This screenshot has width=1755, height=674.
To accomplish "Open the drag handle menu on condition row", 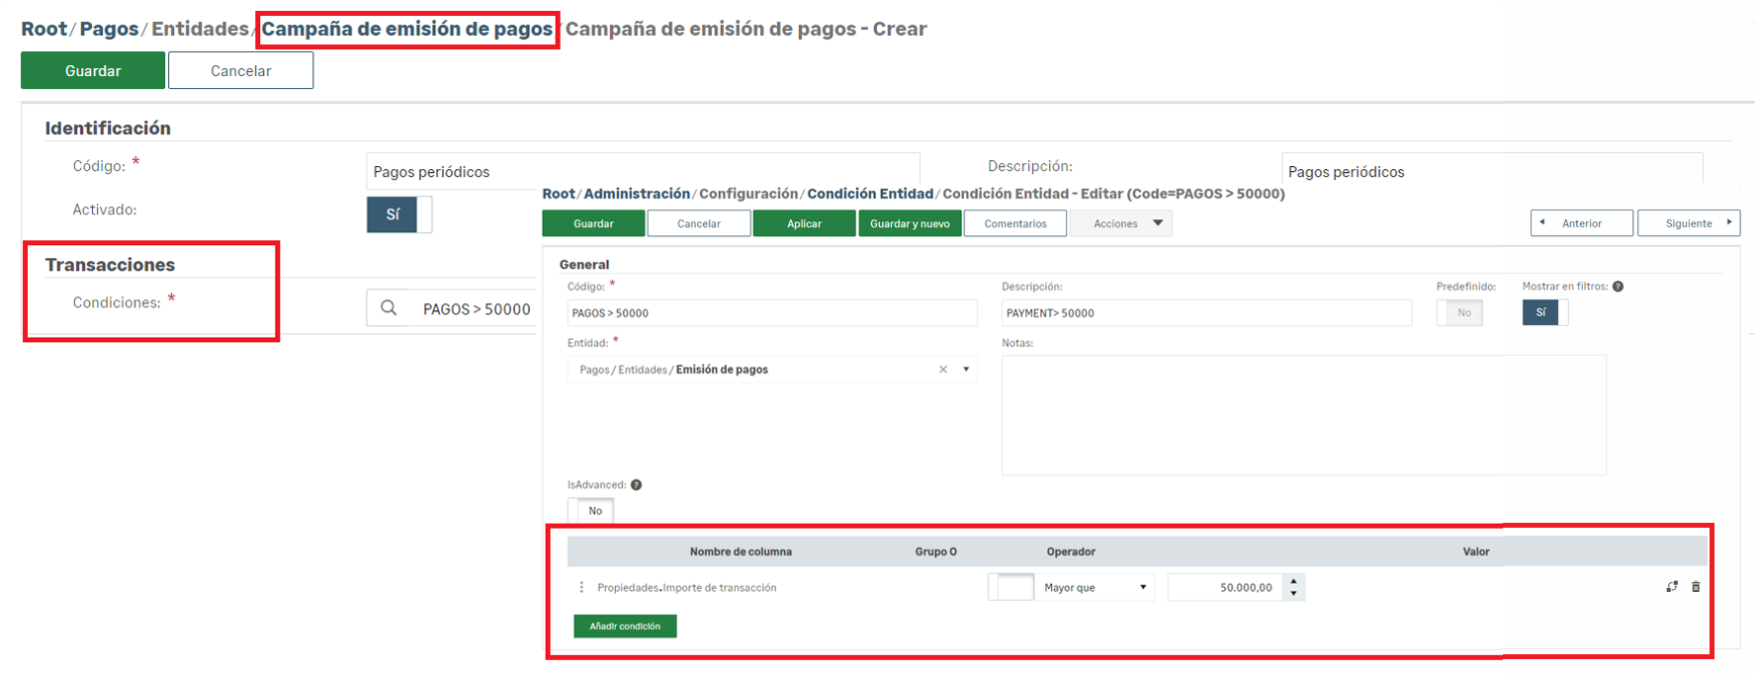I will point(581,588).
